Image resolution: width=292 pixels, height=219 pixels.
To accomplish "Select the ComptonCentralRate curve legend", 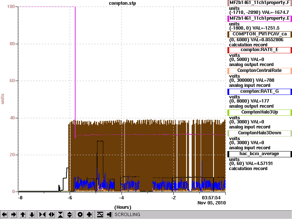I will click(x=260, y=70).
